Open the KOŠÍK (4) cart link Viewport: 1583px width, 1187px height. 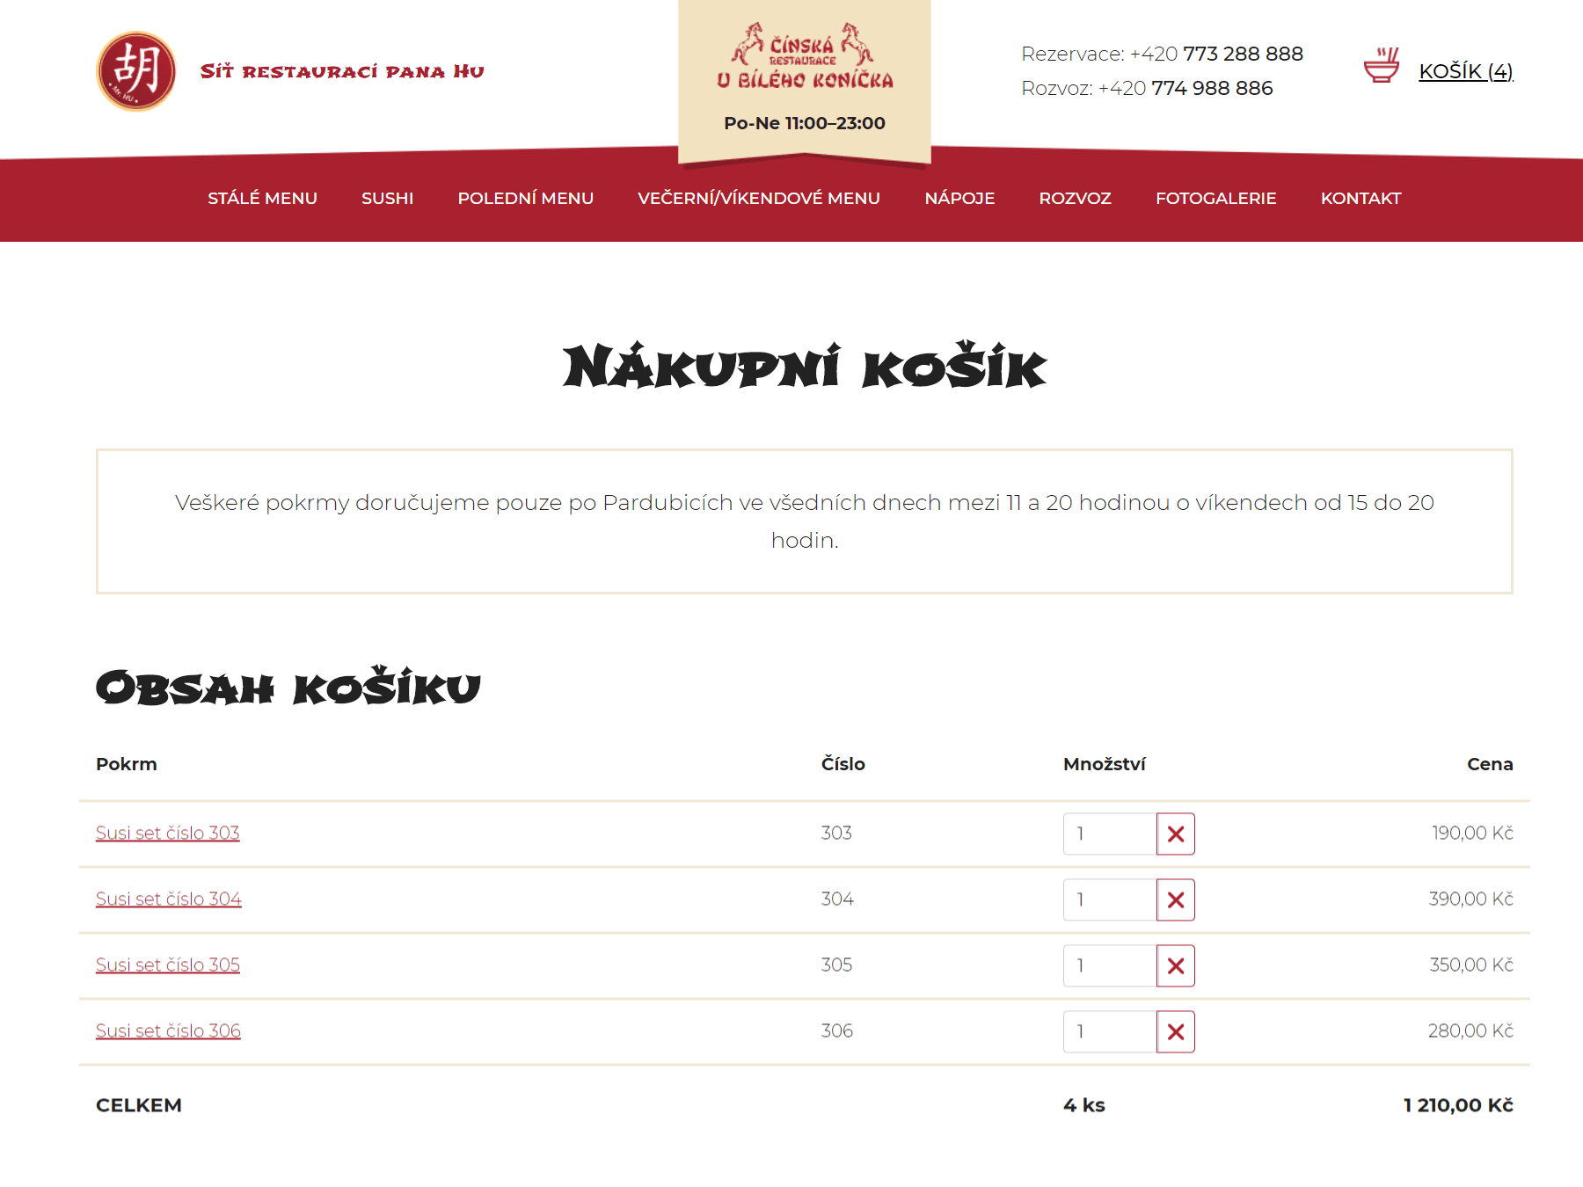point(1465,71)
